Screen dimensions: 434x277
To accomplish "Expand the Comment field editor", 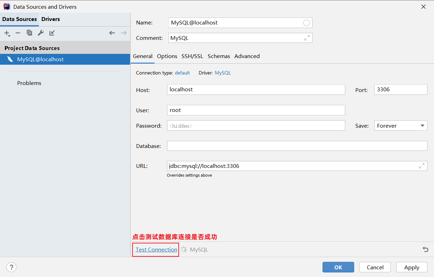I will click(x=307, y=38).
